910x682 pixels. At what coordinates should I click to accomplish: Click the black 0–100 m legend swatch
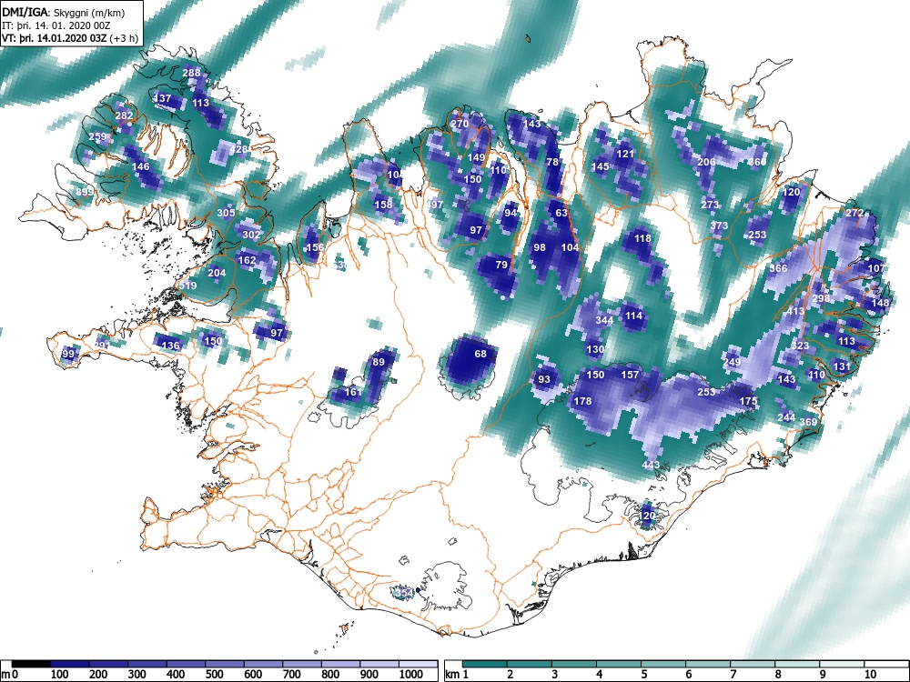[x=31, y=664]
